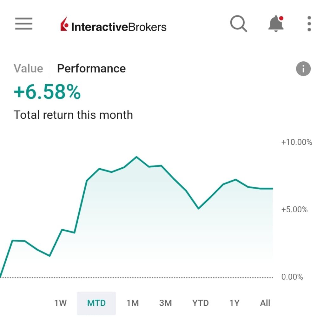
Task: Switch to the Value tab
Action: click(28, 69)
